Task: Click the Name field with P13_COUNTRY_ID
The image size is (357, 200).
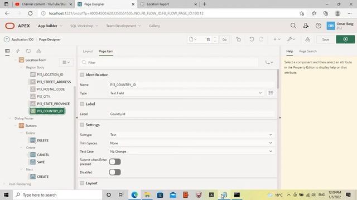Action: (192, 85)
